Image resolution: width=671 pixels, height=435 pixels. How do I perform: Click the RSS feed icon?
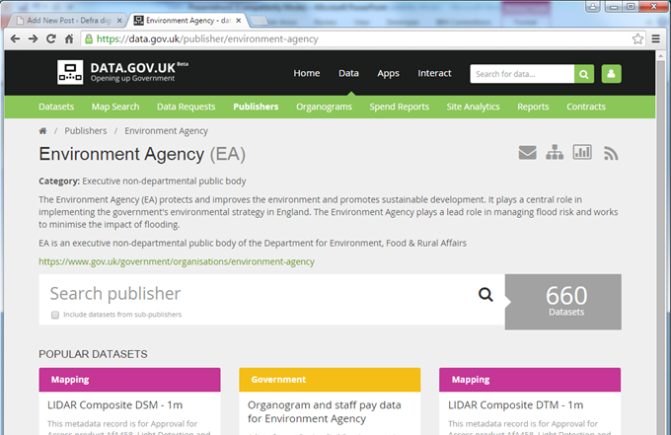point(611,153)
